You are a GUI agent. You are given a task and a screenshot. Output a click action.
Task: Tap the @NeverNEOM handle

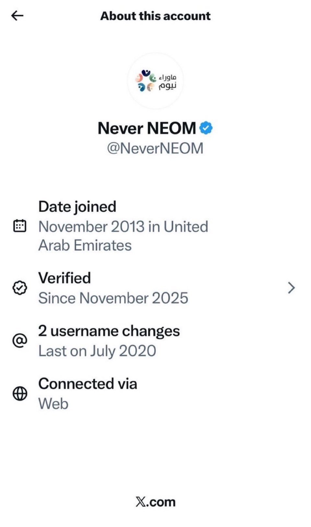click(x=155, y=148)
